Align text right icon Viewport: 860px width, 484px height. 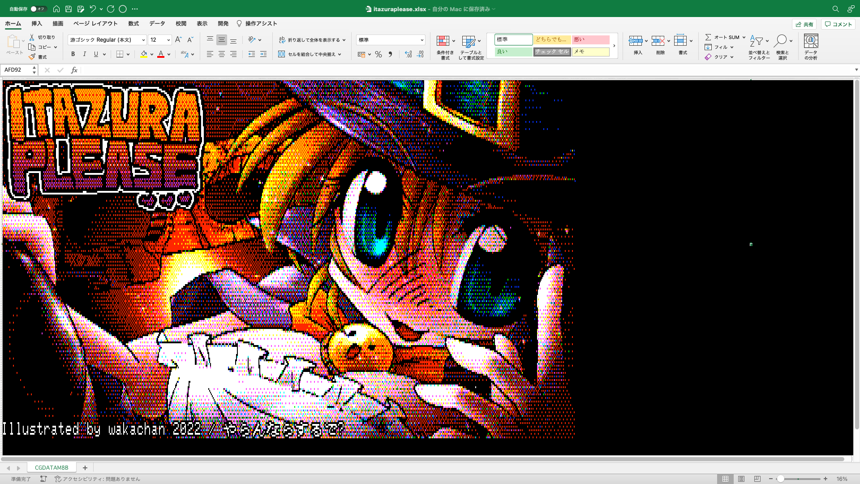[233, 54]
